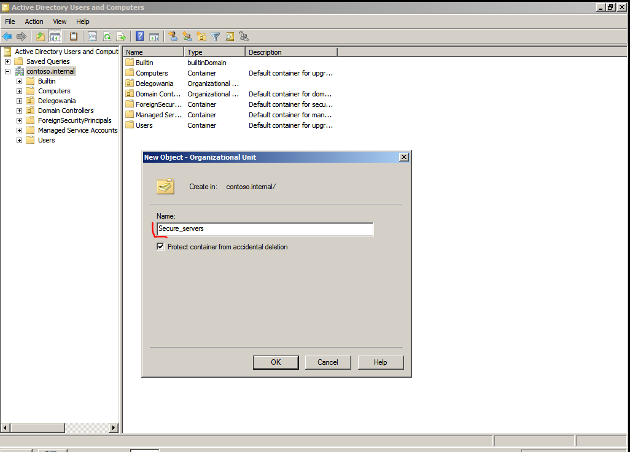Viewport: 630px width, 452px height.
Task: Click Saved Queries folder icon in tree
Action: point(18,61)
